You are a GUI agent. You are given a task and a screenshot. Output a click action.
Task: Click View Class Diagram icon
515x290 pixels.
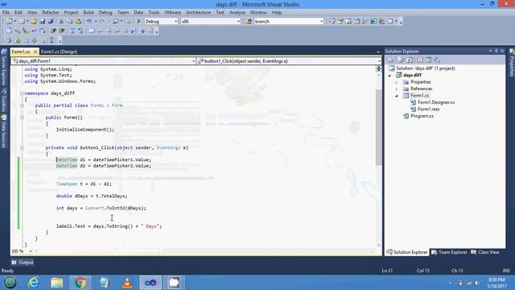click(x=437, y=60)
